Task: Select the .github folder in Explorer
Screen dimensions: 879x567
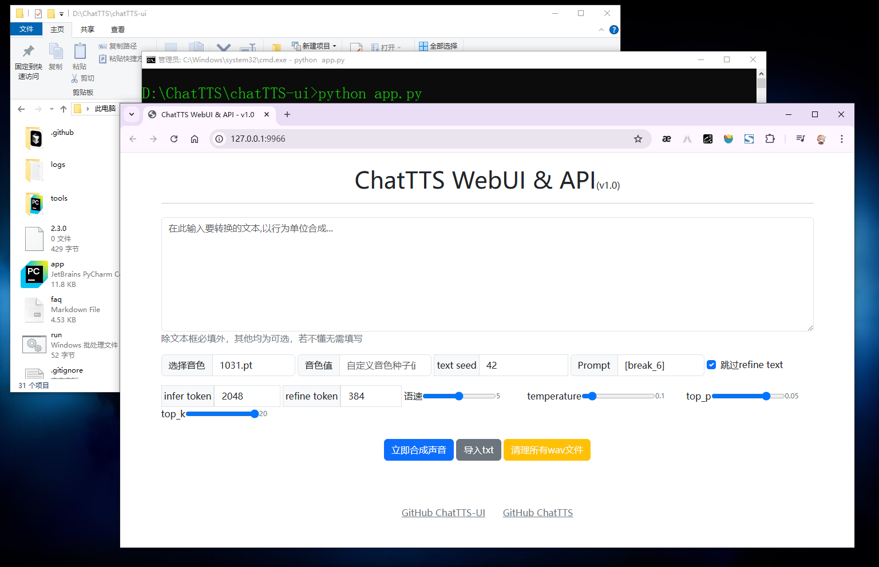Action: (x=50, y=138)
